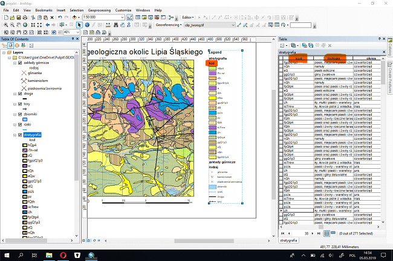
Task: Click List By Drawing Order icon
Action: (x=4, y=45)
